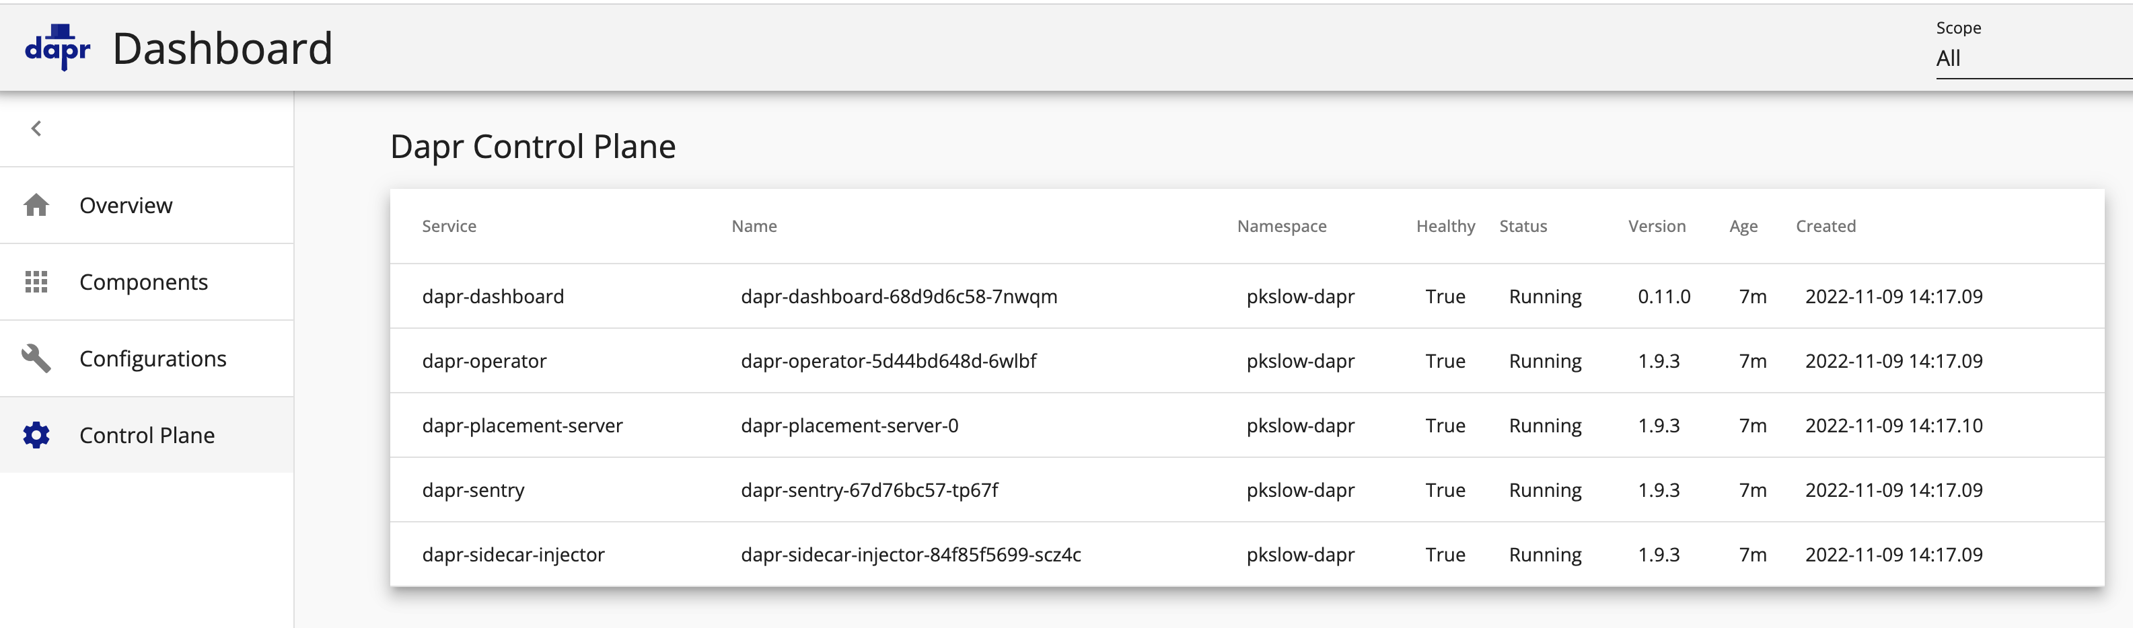Click version 1.9.3 in dapr-sentry row

pyautogui.click(x=1658, y=489)
